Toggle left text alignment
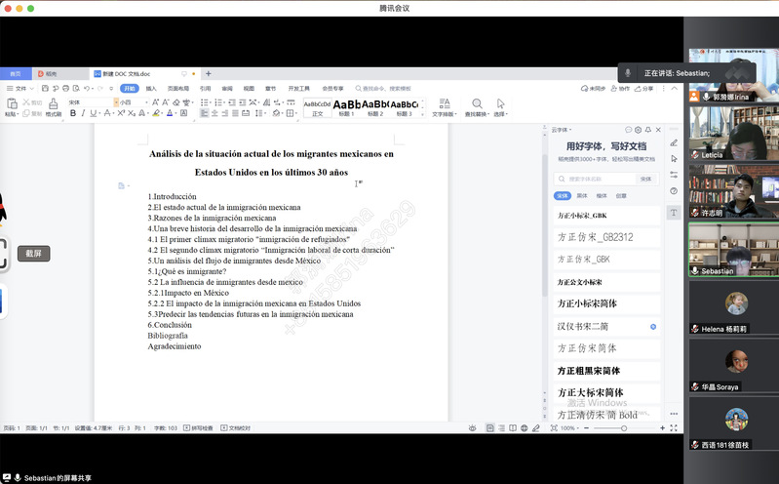The height and width of the screenshot is (484, 779). (204, 113)
